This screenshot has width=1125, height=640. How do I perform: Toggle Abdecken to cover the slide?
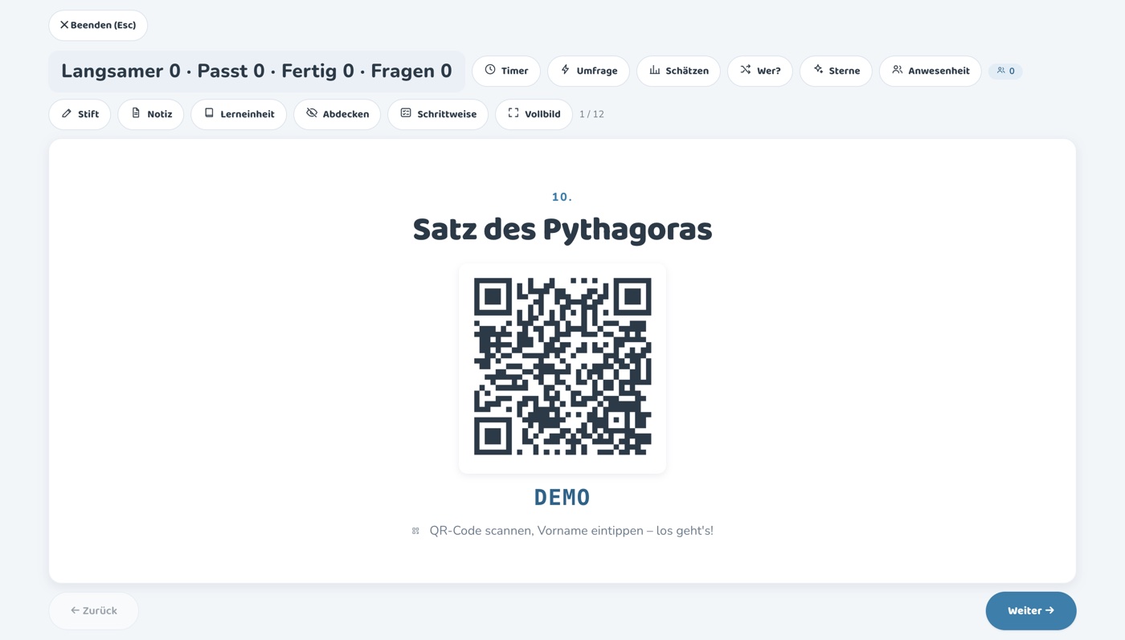point(337,114)
